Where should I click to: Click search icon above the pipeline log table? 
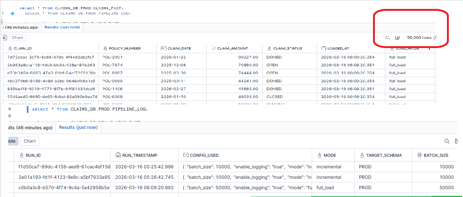pyautogui.click(x=447, y=141)
